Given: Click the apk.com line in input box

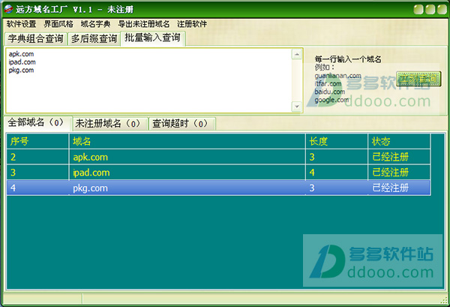Looking at the screenshot, I should tap(21, 54).
